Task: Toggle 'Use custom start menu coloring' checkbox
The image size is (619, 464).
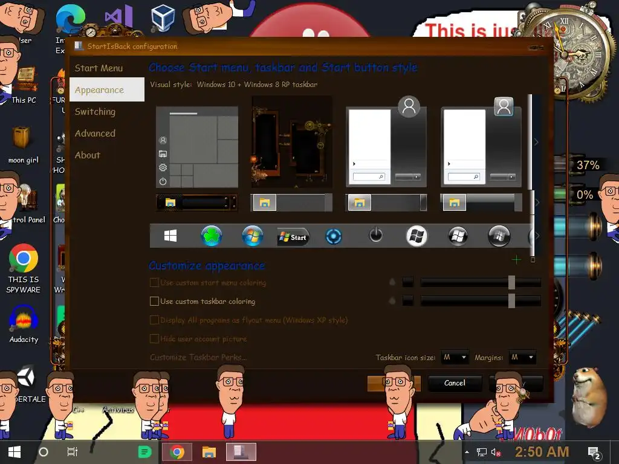Action: point(154,283)
